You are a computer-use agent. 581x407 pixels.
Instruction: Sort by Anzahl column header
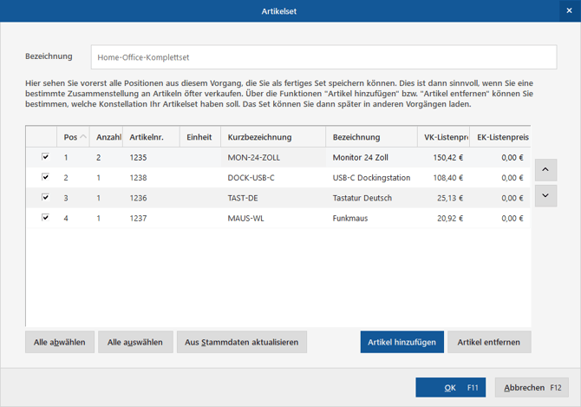click(x=106, y=137)
